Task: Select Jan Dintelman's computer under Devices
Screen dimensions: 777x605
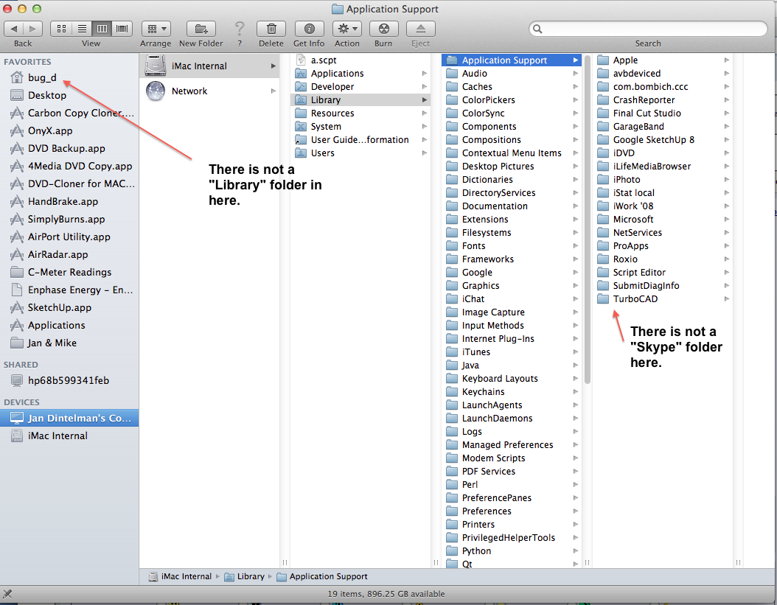Action: coord(69,419)
